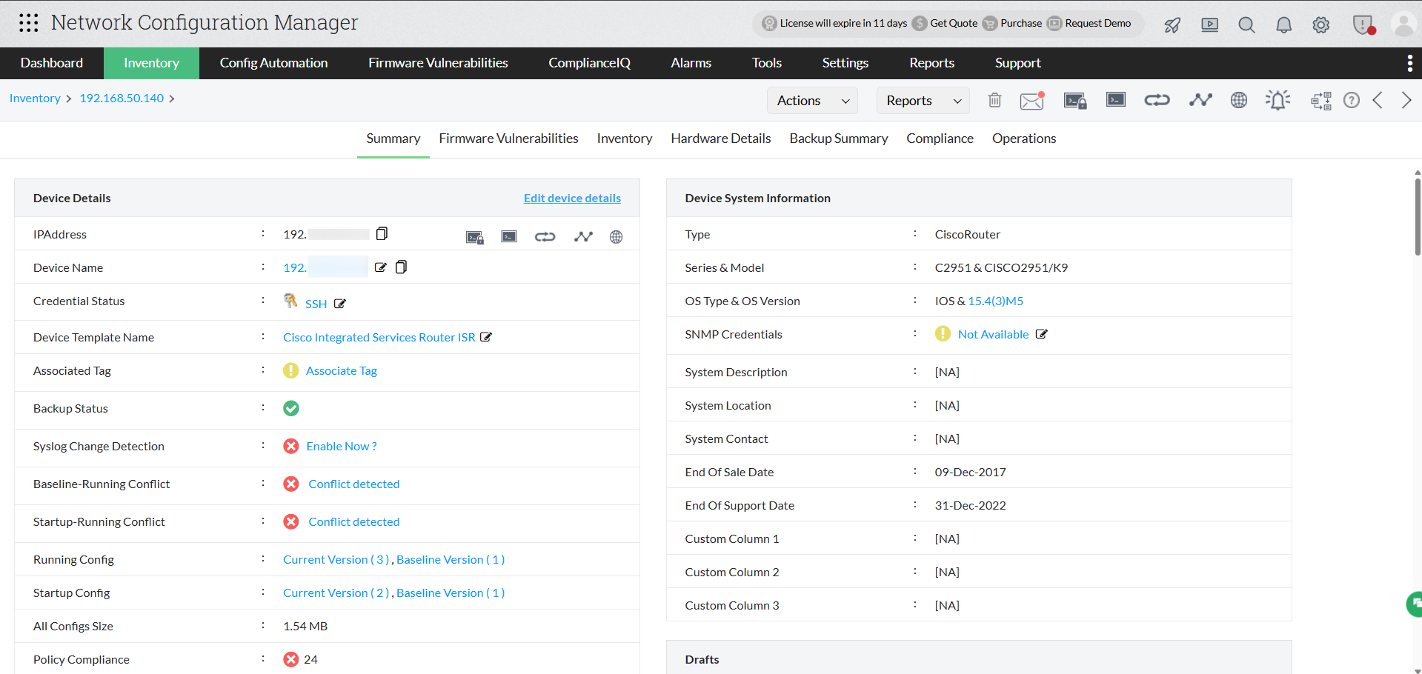Click the Enable Now link for Syslog Change Detection

pyautogui.click(x=342, y=446)
